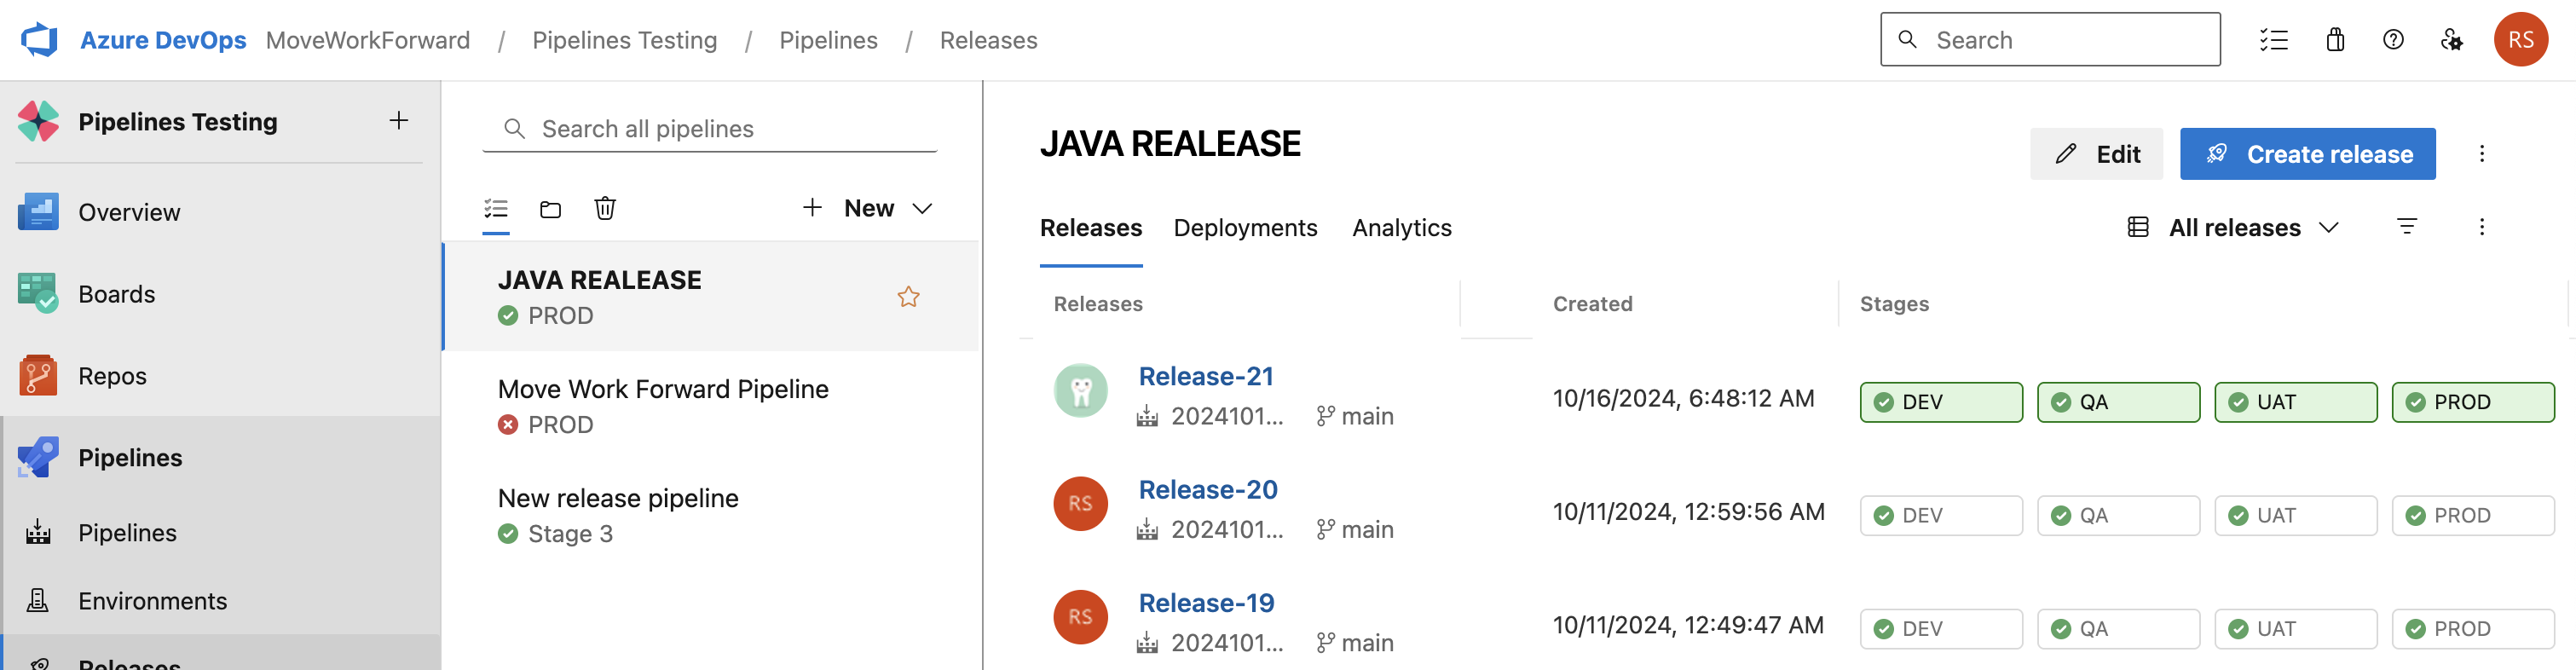Open more options next to Create release

2481,154
